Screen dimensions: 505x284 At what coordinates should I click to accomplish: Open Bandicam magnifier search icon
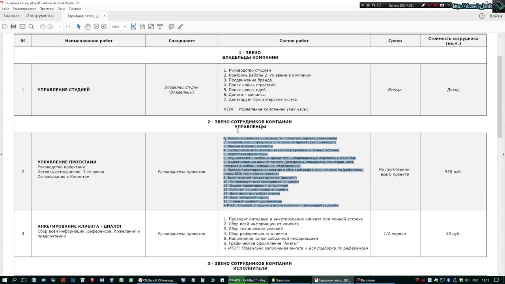tap(374, 5)
